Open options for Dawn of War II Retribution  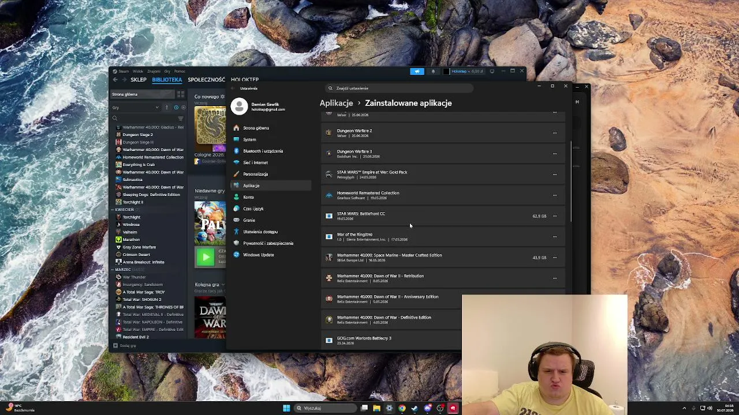coord(555,278)
